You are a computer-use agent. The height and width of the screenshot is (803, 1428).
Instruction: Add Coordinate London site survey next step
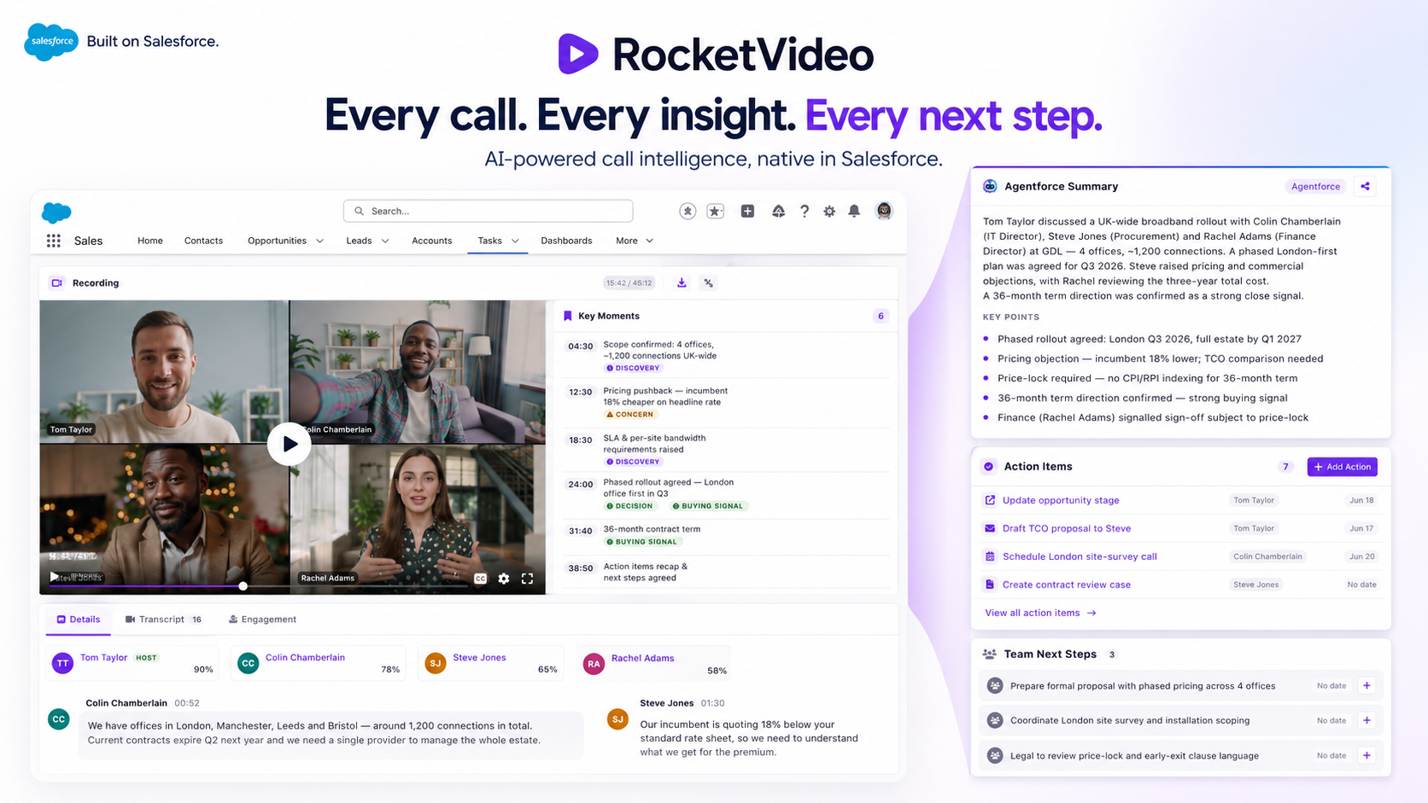1367,720
